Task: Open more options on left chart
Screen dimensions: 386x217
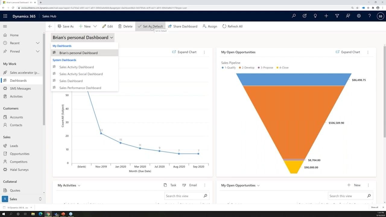Action: coord(204,52)
